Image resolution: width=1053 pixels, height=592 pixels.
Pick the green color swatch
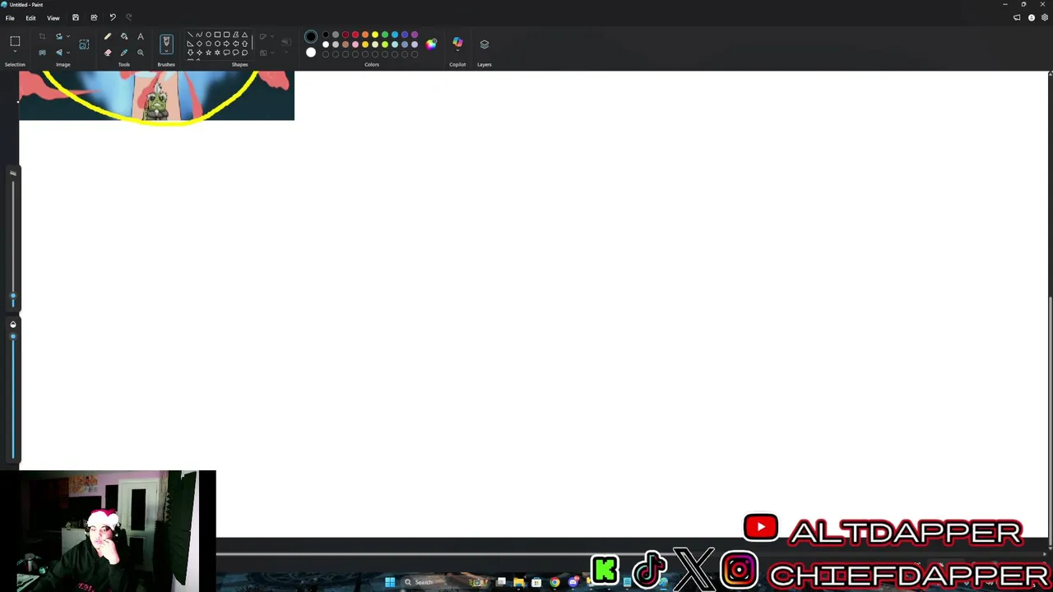pyautogui.click(x=385, y=35)
